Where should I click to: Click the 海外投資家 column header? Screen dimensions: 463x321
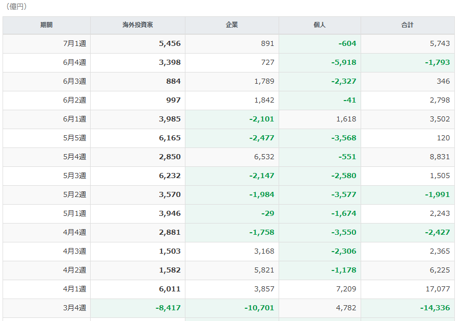point(138,25)
